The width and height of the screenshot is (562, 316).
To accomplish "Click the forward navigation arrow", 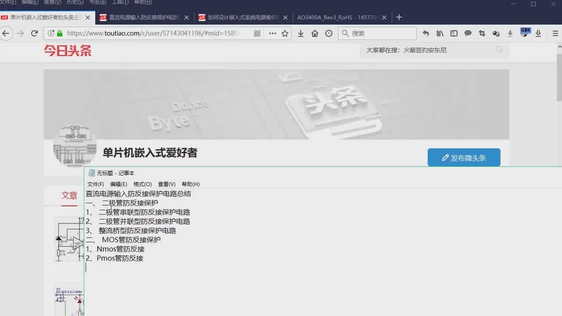I will tap(20, 33).
